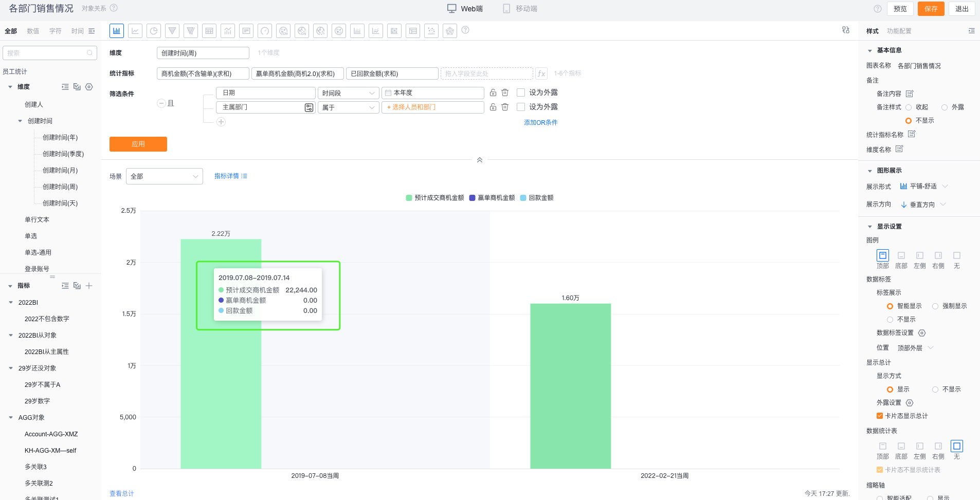Click the 应用 apply button
Screen dimensions: 980x500
[x=138, y=144]
